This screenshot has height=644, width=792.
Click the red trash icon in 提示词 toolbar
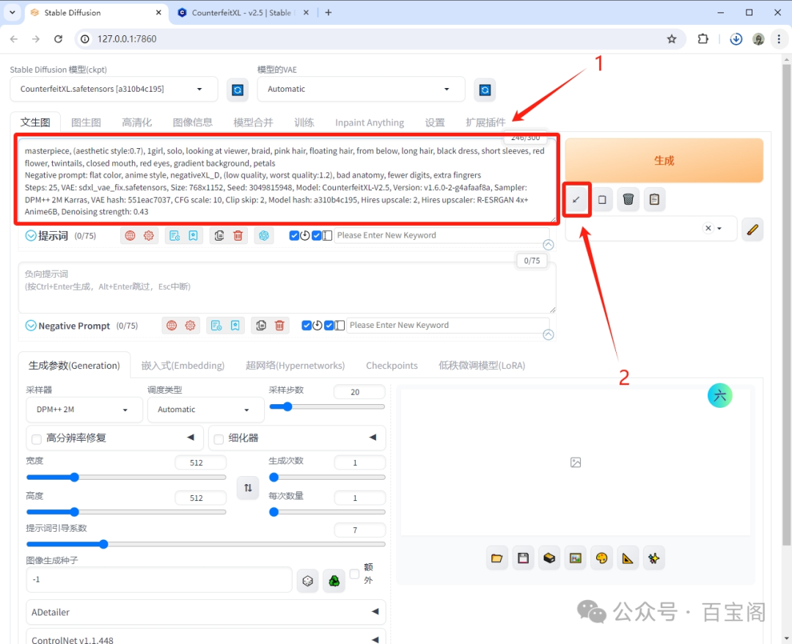238,235
